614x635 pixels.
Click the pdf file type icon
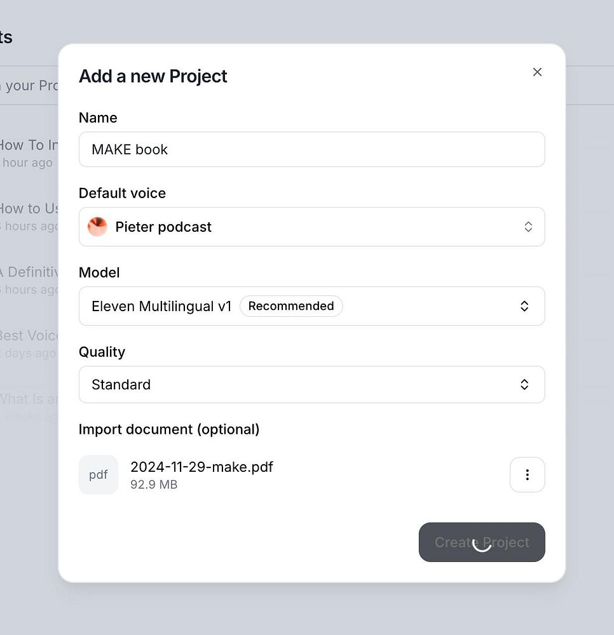point(99,474)
